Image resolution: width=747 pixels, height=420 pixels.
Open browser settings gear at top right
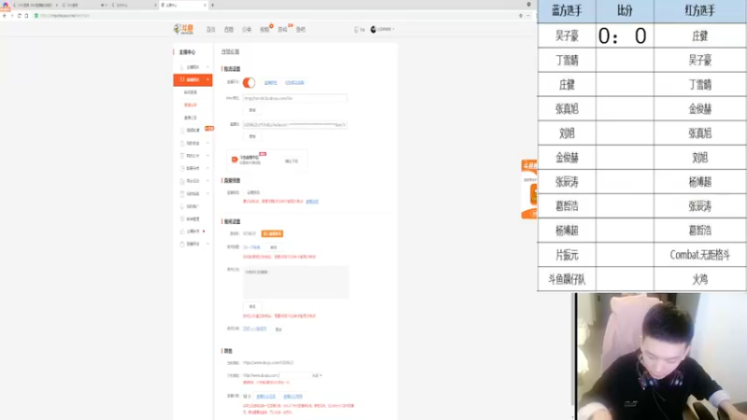pyautogui.click(x=529, y=5)
